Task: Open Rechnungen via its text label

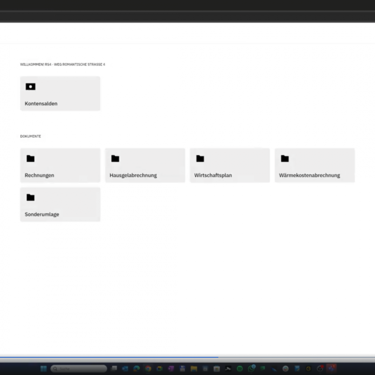Action: coord(39,175)
